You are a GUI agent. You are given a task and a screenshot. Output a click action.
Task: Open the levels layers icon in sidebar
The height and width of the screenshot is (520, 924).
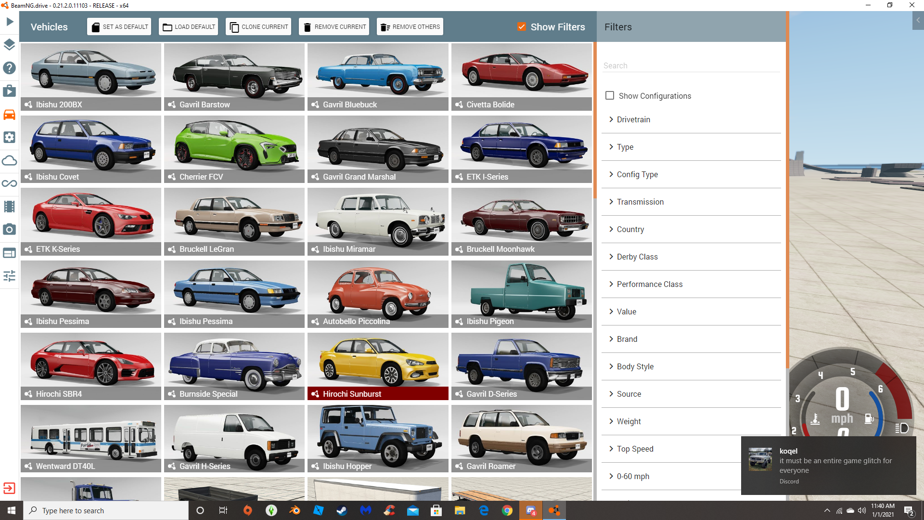point(10,45)
